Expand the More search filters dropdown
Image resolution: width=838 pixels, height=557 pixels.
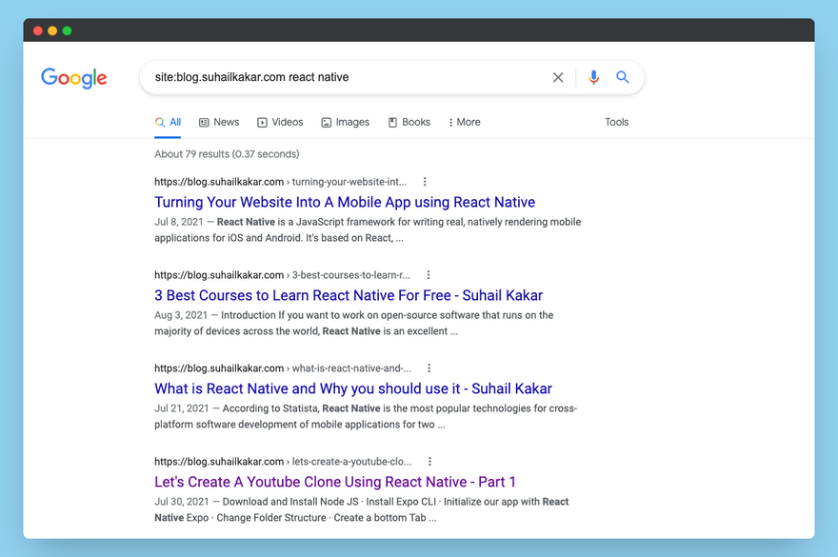click(465, 122)
